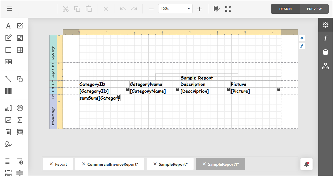The image size is (333, 176).
Task: Switch to DESIGN mode
Action: [285, 9]
